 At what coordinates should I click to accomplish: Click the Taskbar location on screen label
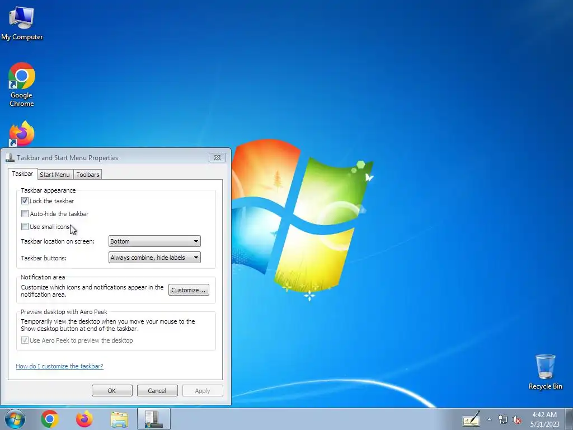click(58, 241)
